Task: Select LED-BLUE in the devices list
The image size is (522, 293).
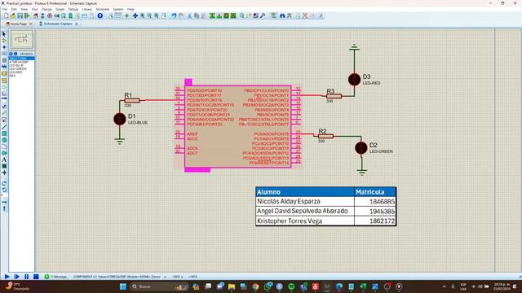Action: pyautogui.click(x=16, y=65)
